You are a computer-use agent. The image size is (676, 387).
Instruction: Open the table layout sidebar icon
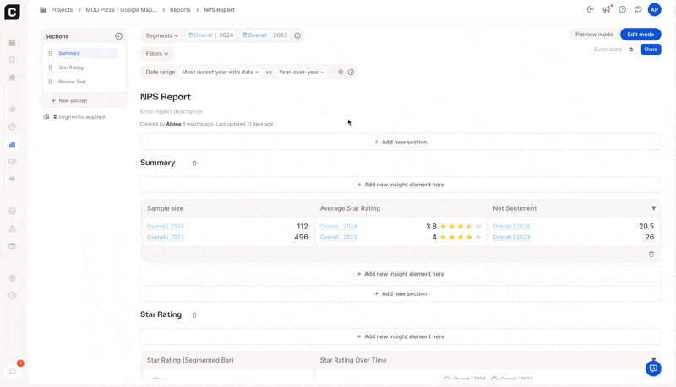(12, 246)
